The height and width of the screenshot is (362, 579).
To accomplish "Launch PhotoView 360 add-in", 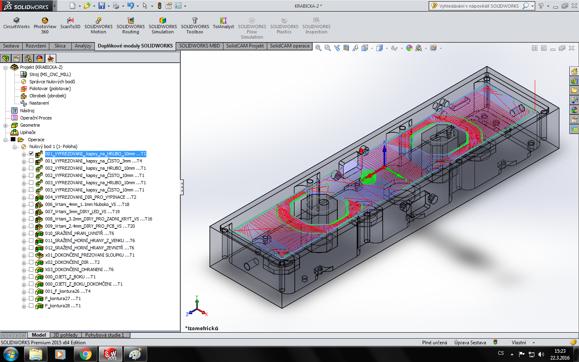I will (45, 26).
